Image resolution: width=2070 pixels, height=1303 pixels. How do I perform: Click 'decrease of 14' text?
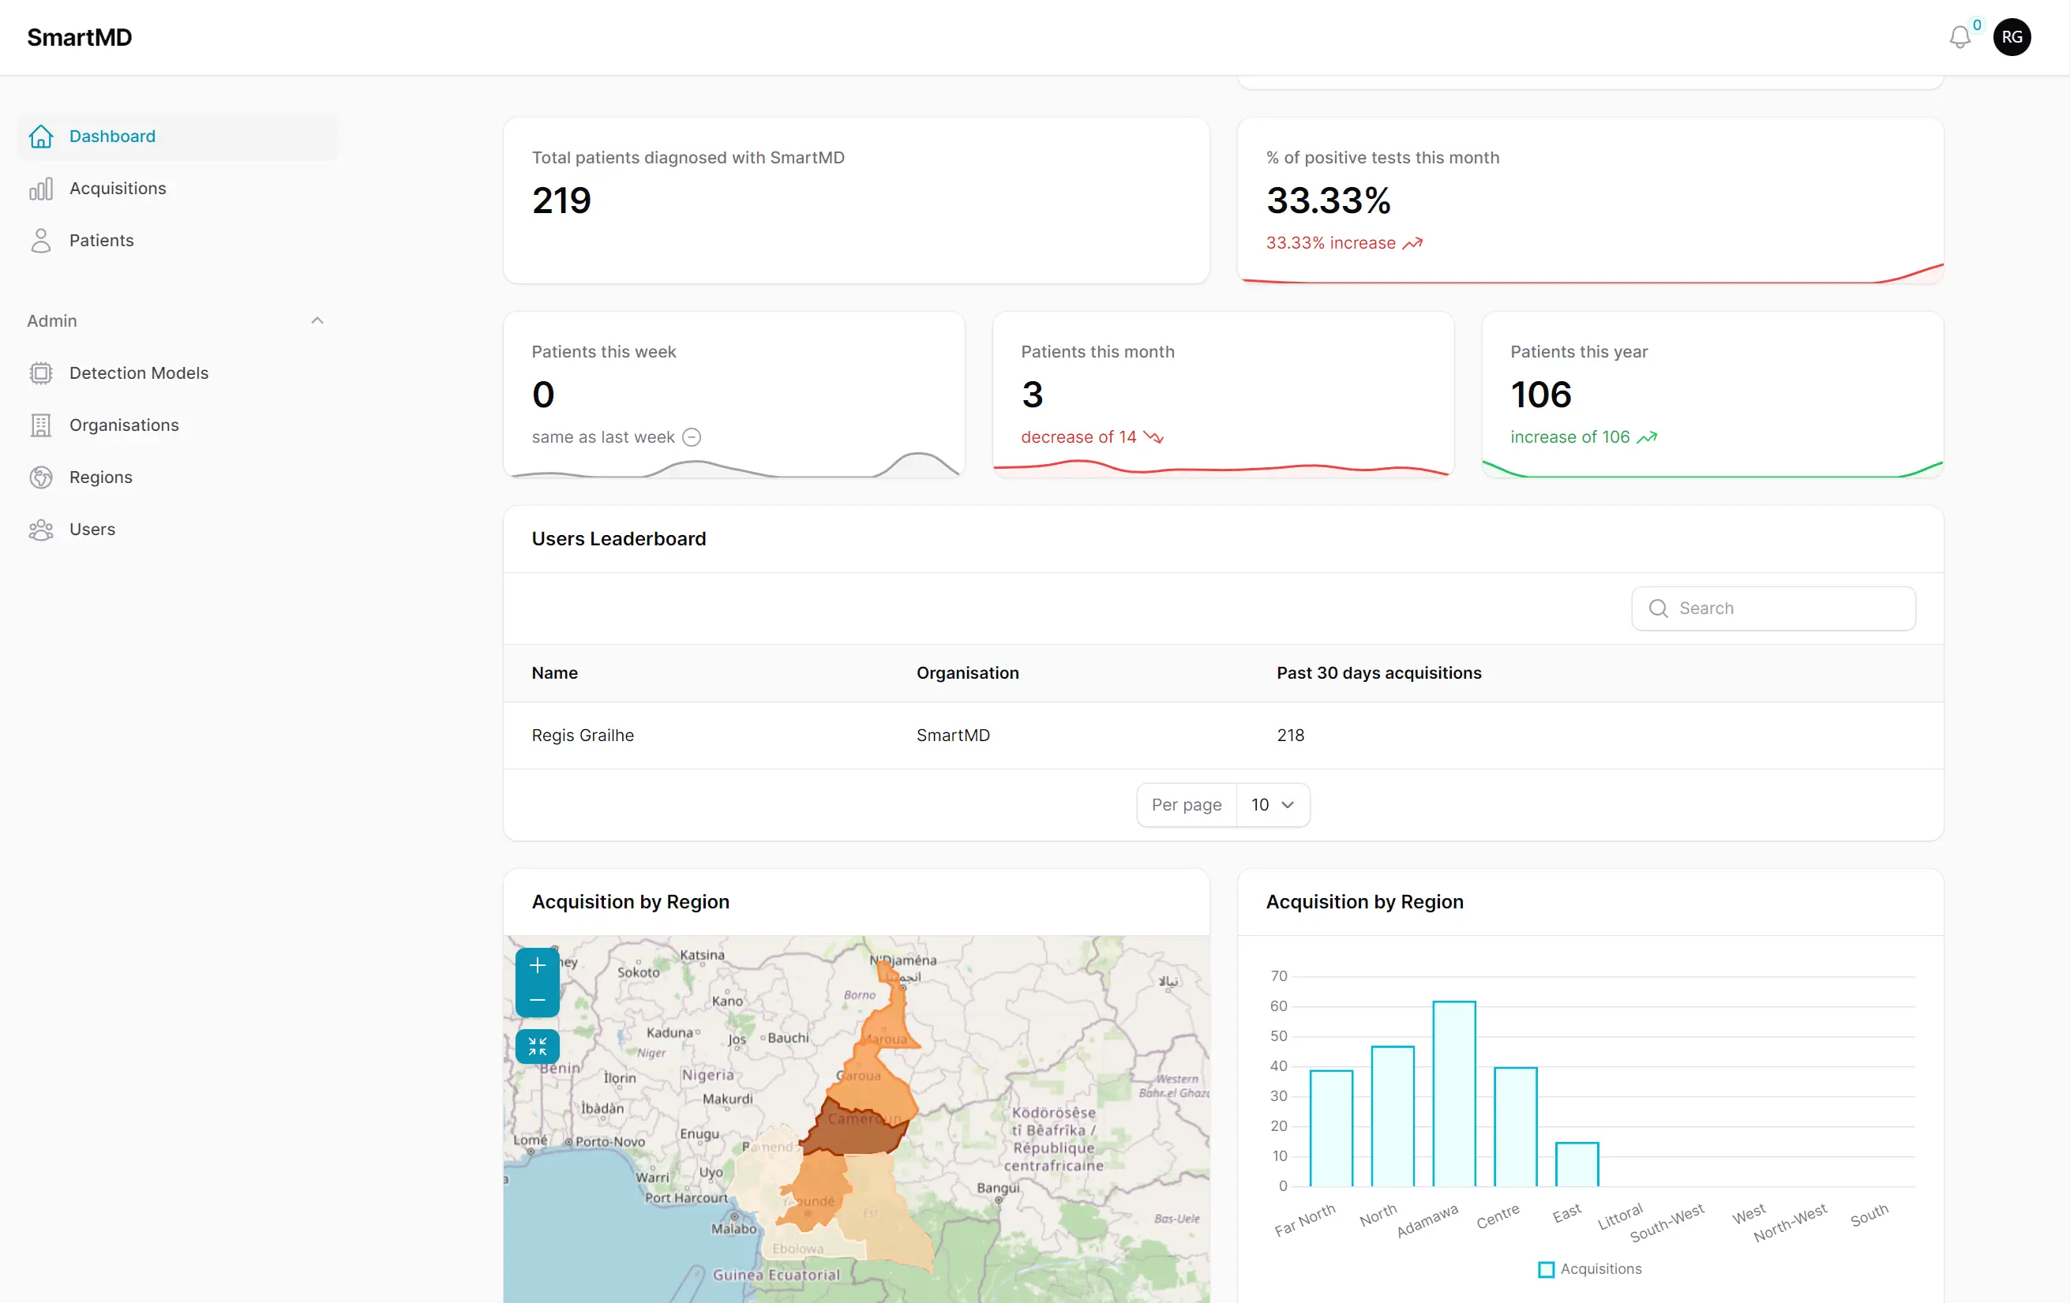pyautogui.click(x=1078, y=437)
